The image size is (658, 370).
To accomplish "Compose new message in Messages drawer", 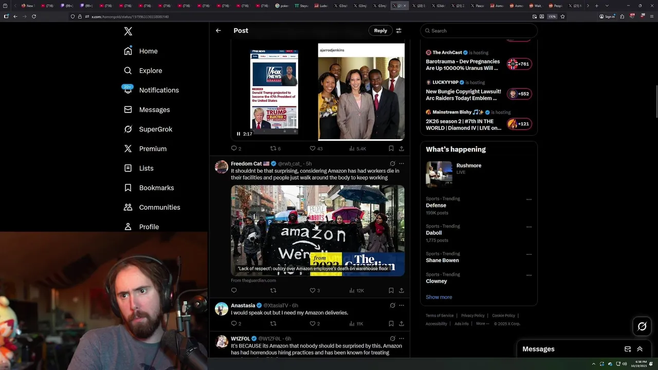I will click(x=628, y=349).
